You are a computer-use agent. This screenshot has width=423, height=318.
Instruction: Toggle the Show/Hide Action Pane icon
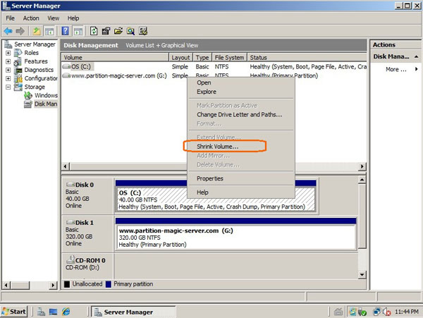tap(78, 31)
